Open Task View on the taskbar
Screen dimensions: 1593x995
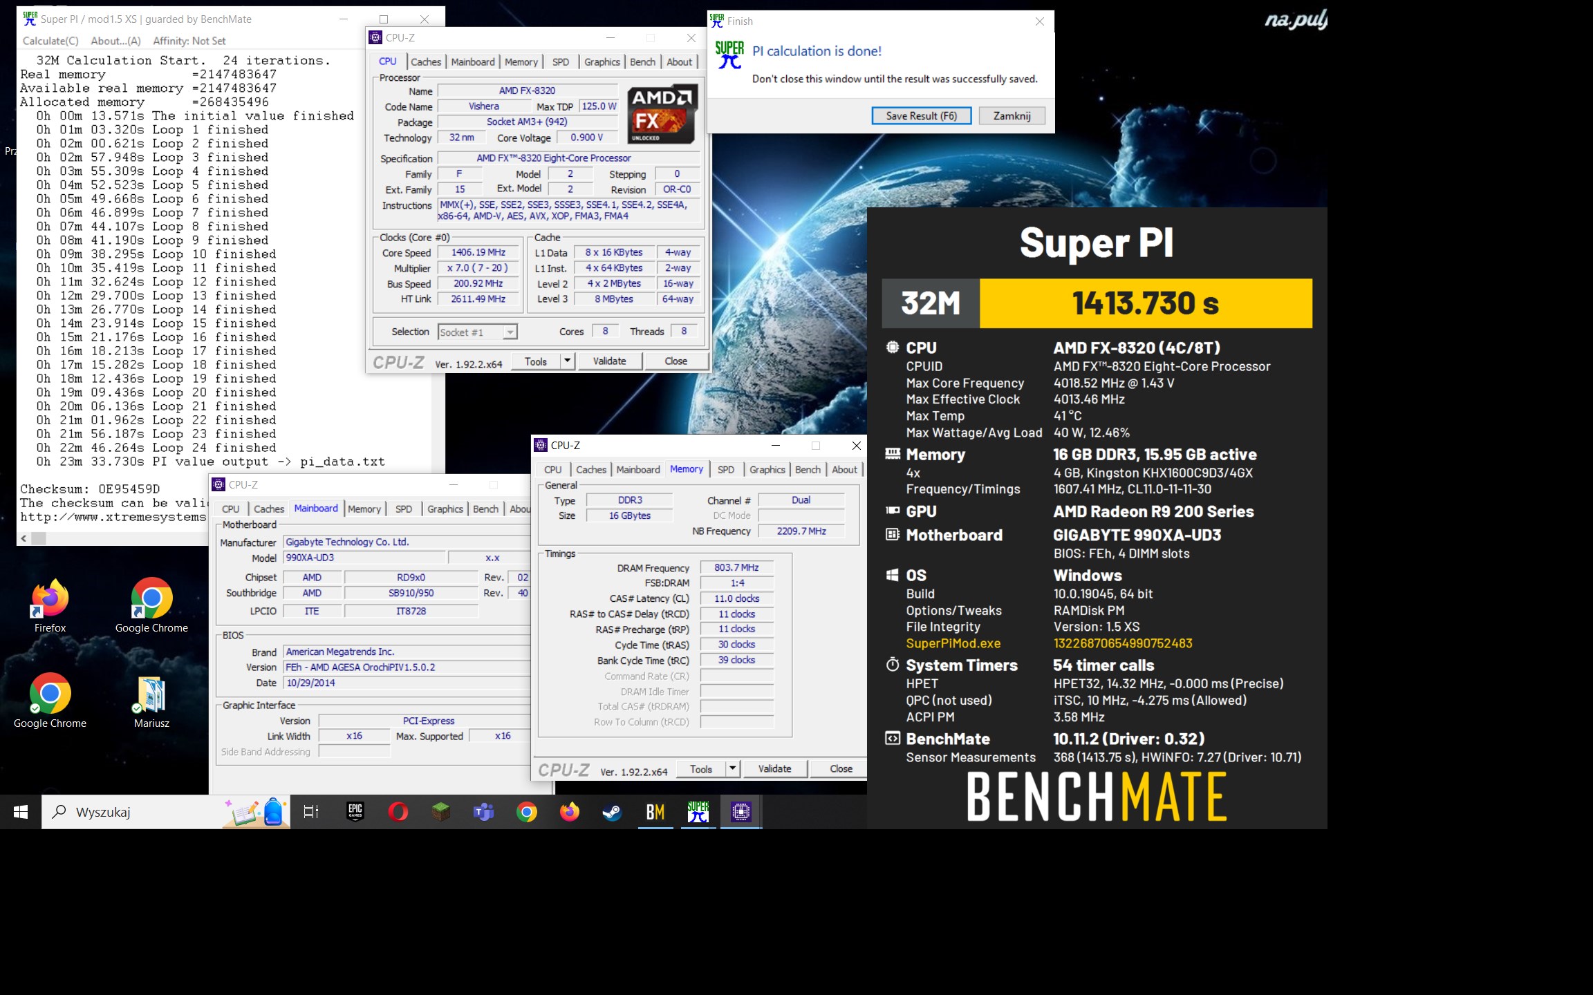point(311,812)
